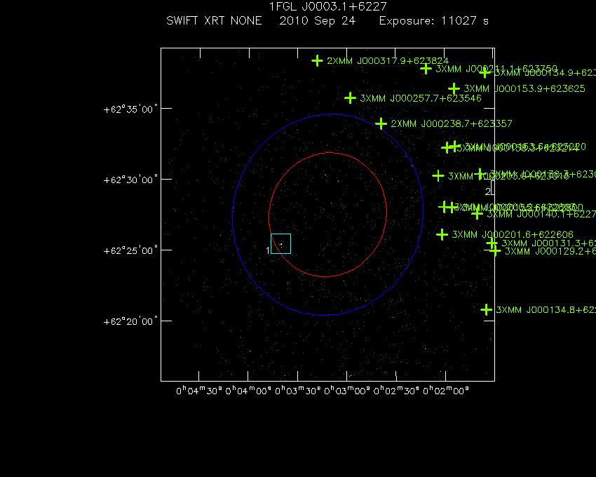Click the right ascension label 0h03m00s
The image size is (596, 477).
tap(346, 391)
